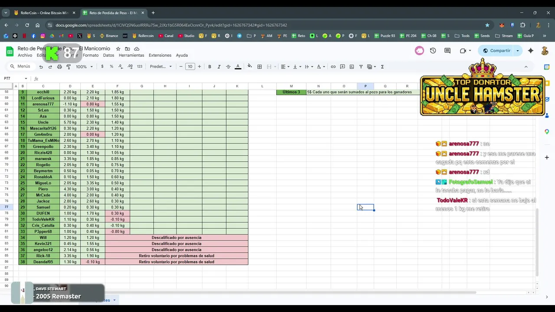Open Gemini sparkle assistant icon
The image size is (555, 312).
point(531,51)
